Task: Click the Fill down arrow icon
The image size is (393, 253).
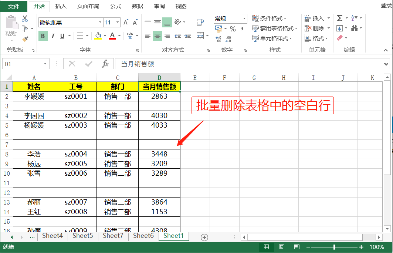Action: click(x=340, y=28)
